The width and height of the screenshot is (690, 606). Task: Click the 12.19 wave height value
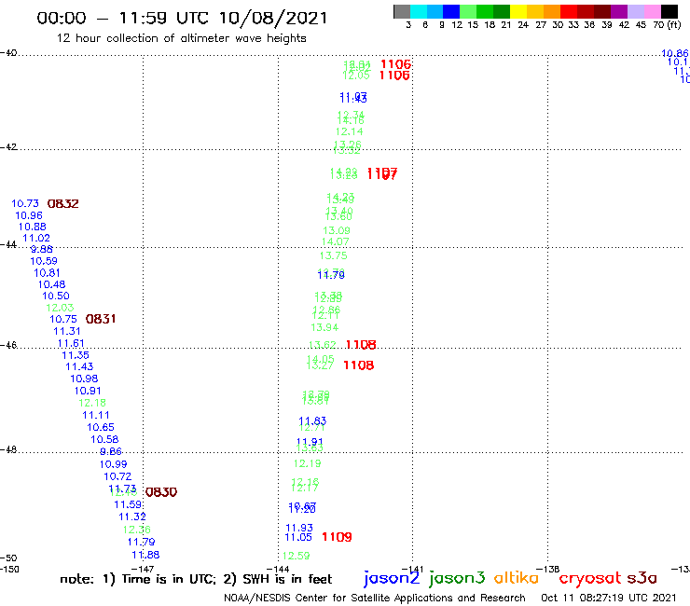(307, 463)
